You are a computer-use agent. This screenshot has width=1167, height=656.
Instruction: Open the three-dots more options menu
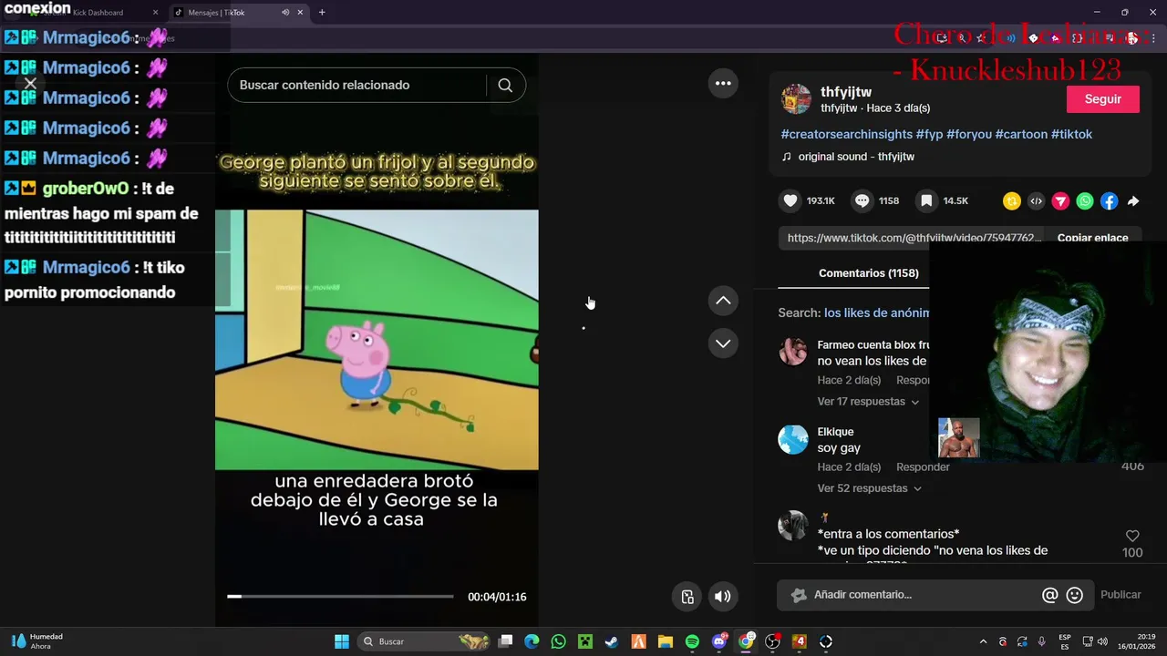click(723, 83)
